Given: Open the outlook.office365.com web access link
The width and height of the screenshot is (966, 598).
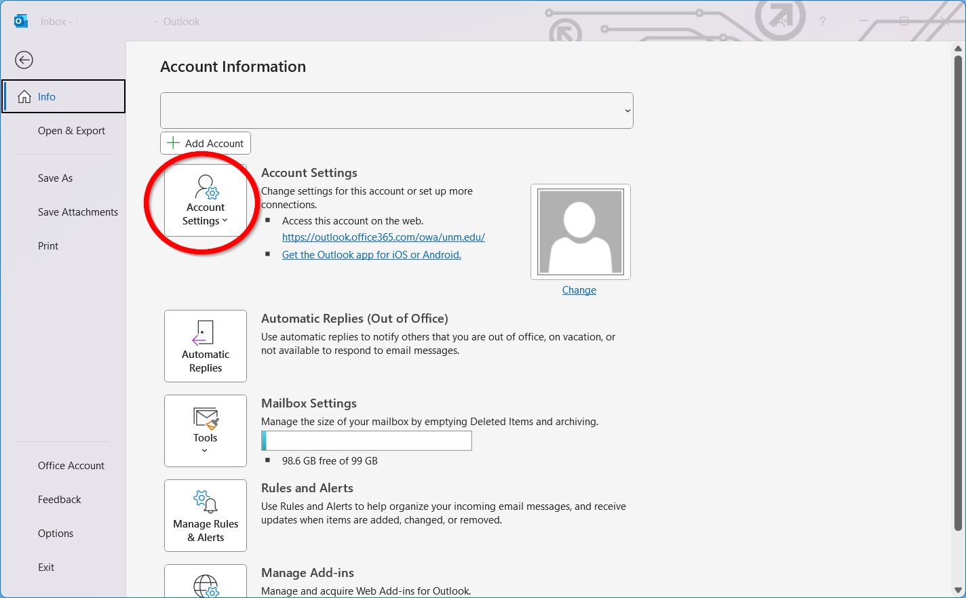Looking at the screenshot, I should coord(383,237).
